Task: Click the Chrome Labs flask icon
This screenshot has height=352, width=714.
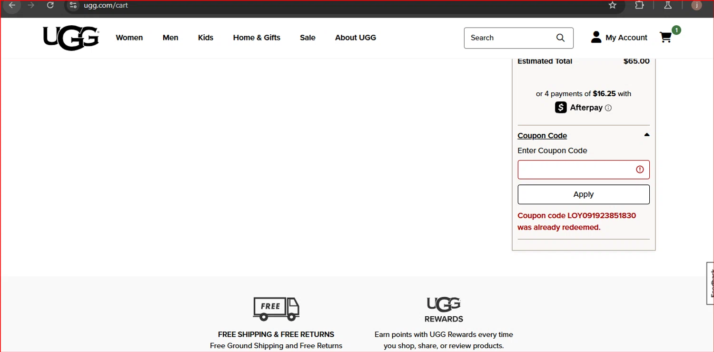Action: (668, 5)
